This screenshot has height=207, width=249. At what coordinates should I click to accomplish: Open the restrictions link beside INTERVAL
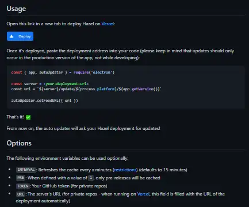(x=125, y=170)
